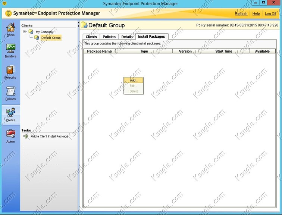This screenshot has width=282, height=215.
Task: Click the Clients panel heading
Action: [27, 25]
